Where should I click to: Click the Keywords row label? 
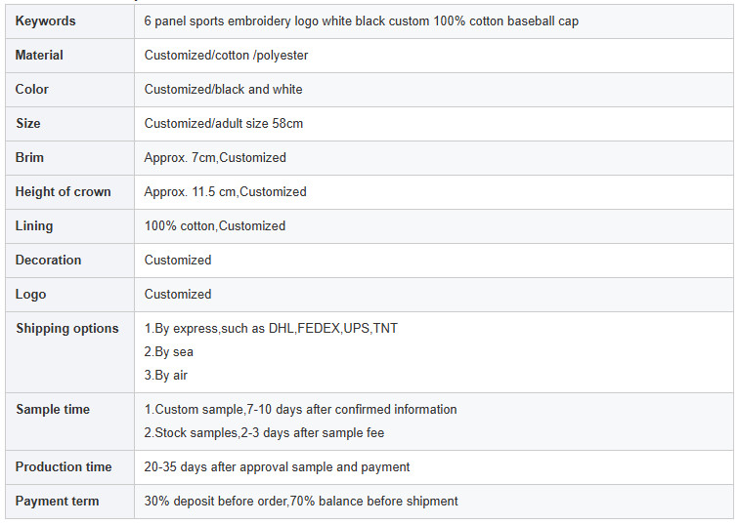[45, 21]
